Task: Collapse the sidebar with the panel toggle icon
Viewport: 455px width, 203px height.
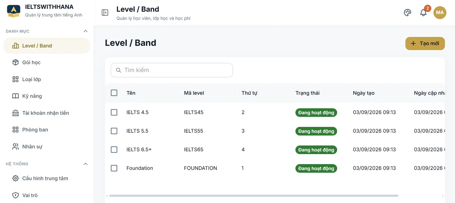Action: tap(105, 13)
